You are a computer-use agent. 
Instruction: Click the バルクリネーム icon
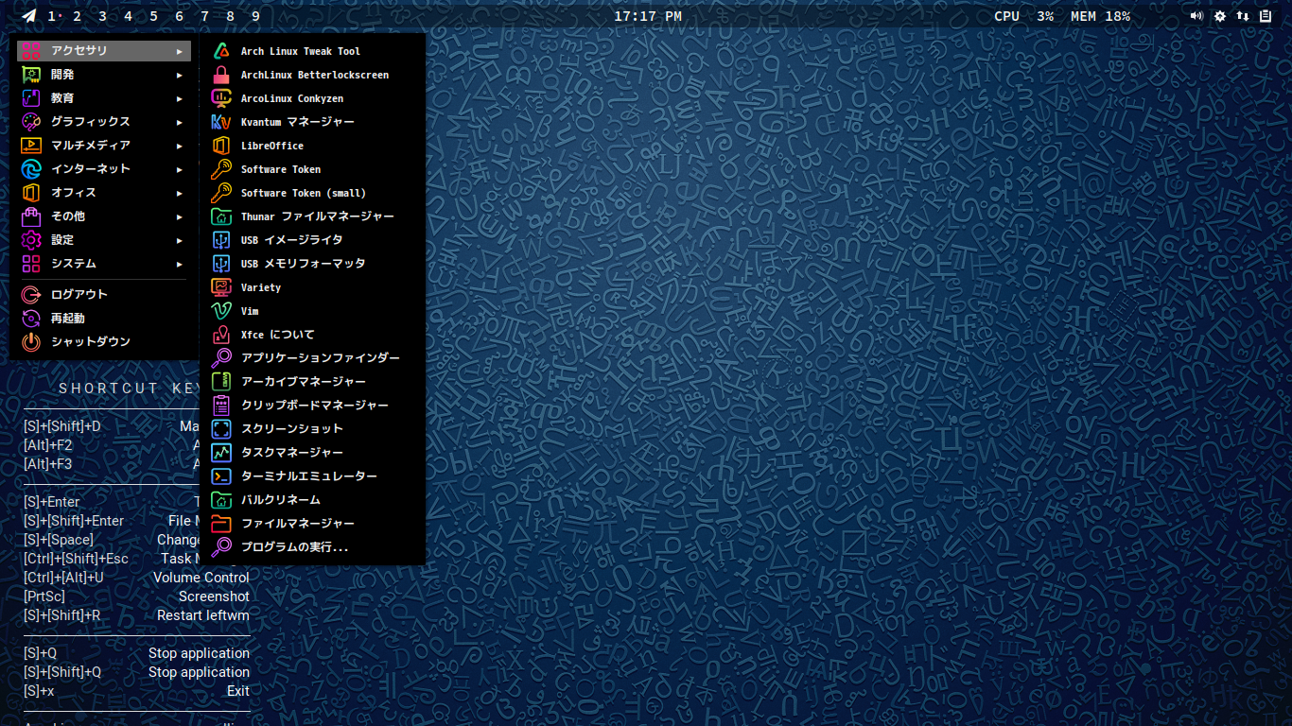pos(221,500)
